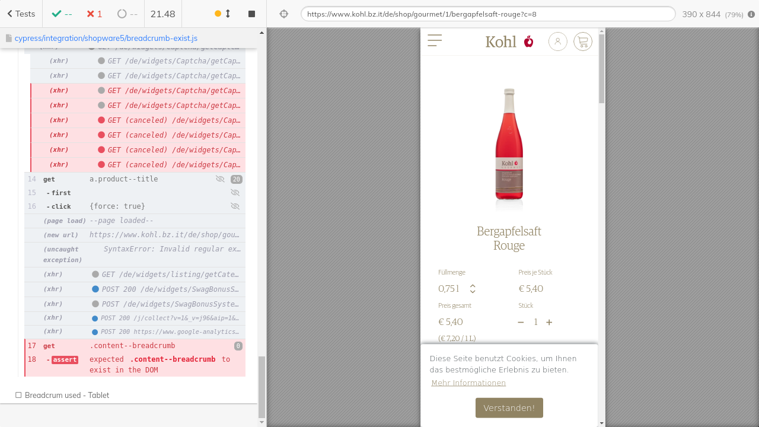Decrease quantity with the minus button
Viewport: 759px width, 427px height.
[x=521, y=322]
